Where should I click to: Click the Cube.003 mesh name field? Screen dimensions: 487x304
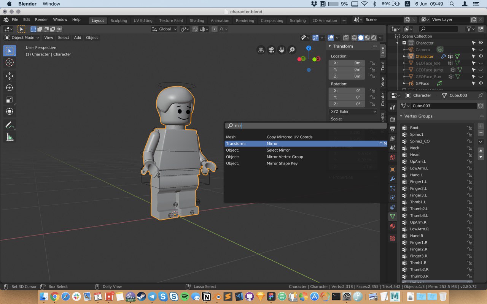(443, 106)
